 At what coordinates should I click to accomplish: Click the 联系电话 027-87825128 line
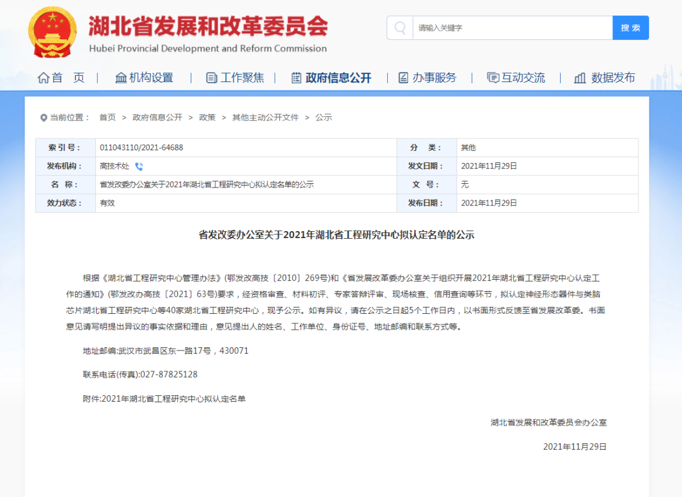click(140, 374)
